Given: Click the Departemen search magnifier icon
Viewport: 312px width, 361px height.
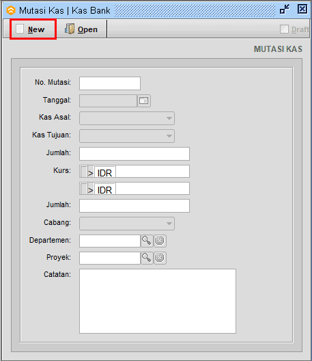Looking at the screenshot, I should pyautogui.click(x=147, y=241).
